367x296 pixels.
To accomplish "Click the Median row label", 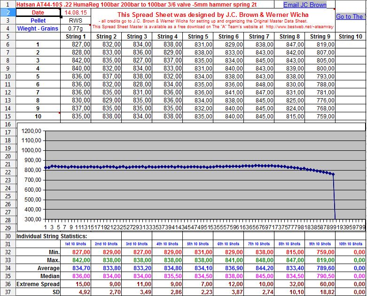I will pos(38,276).
